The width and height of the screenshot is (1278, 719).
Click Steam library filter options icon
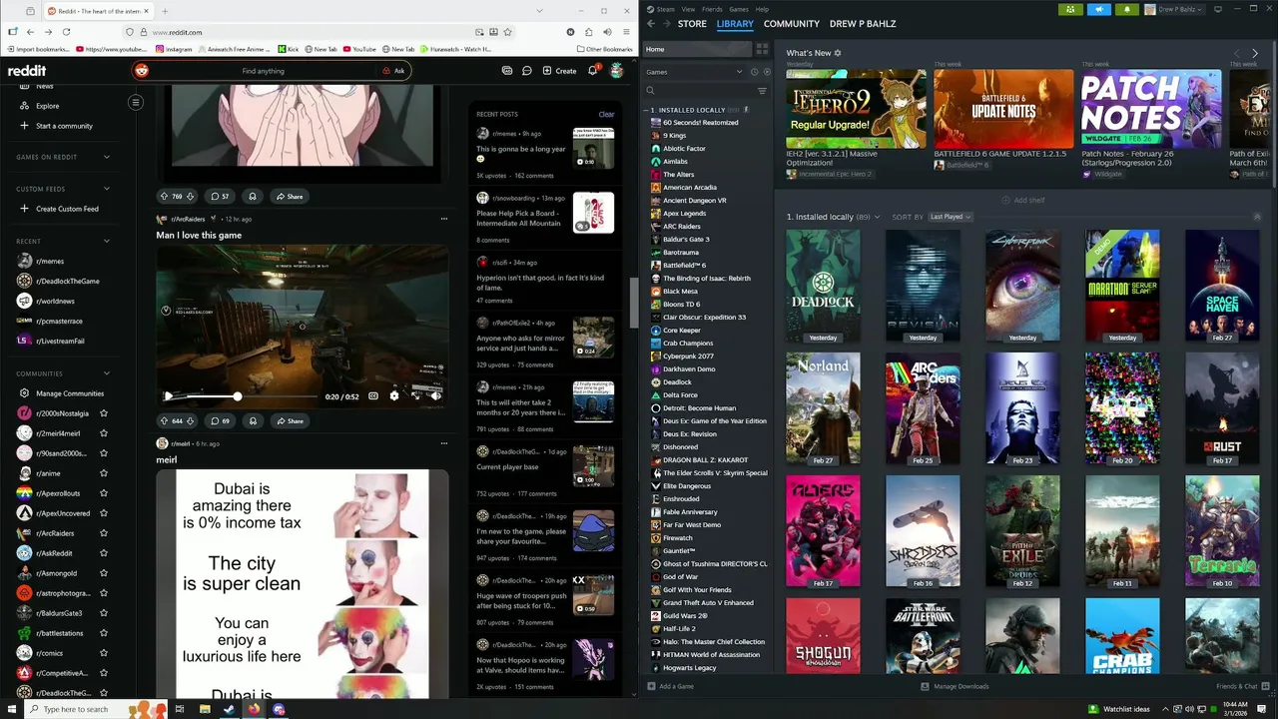[762, 91]
